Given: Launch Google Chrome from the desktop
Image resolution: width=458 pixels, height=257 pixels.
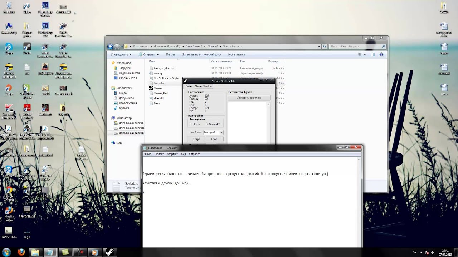Looking at the screenshot, I should [9, 193].
